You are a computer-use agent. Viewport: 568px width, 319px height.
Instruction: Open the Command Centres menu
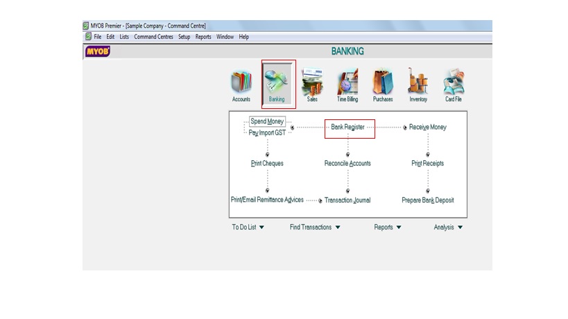coord(153,37)
